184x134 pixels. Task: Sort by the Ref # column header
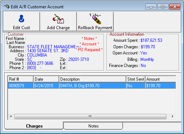(21, 79)
